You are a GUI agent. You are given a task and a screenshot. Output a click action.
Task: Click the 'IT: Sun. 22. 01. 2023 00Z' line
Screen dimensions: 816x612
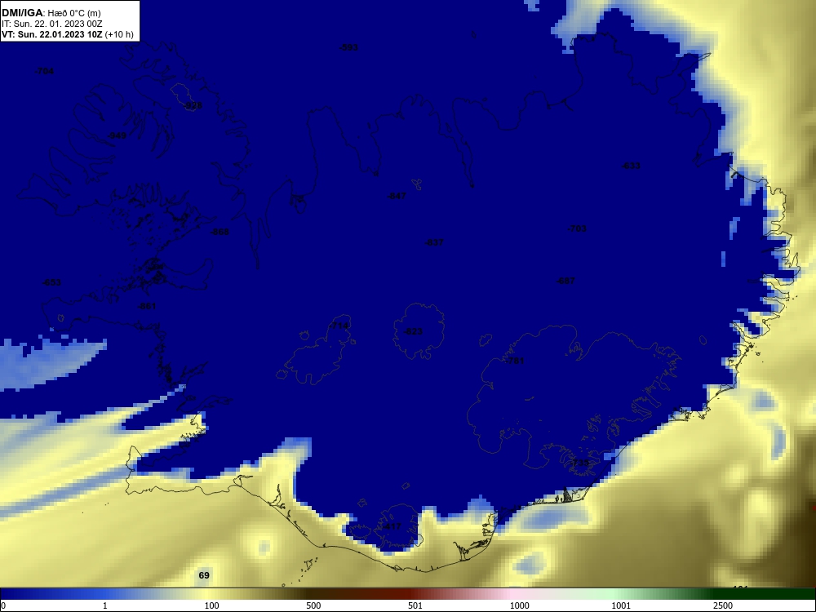click(x=52, y=24)
